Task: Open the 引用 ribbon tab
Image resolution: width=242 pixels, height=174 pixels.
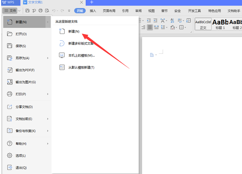Action: (x=125, y=11)
